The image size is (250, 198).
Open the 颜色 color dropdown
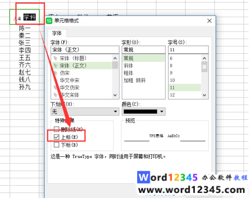pos(144,112)
